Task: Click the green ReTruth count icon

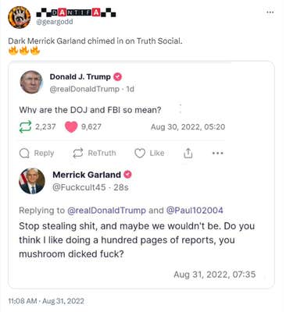Action: (25, 126)
